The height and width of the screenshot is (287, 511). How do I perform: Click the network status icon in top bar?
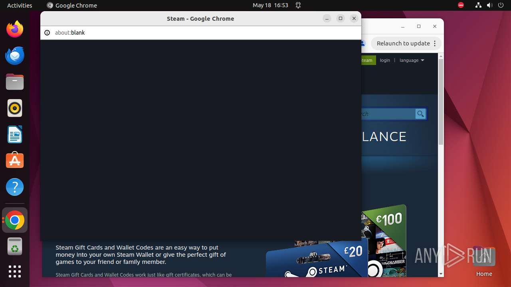479,5
